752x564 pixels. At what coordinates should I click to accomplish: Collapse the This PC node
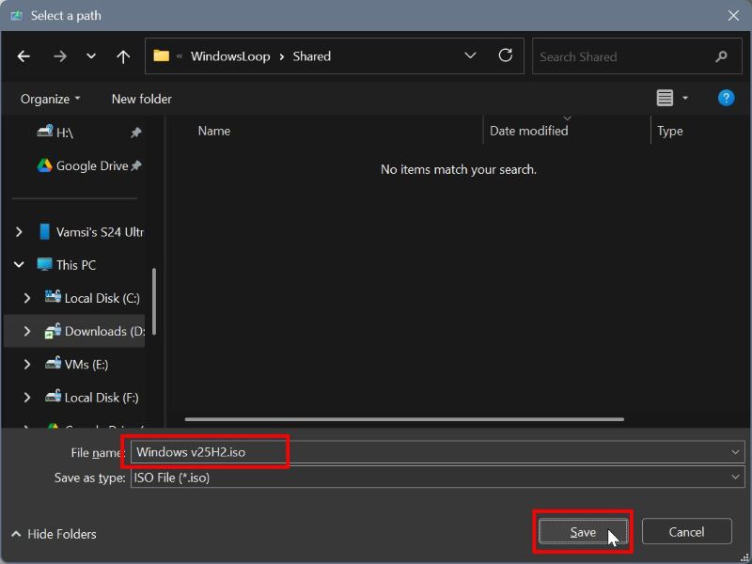pyautogui.click(x=19, y=265)
